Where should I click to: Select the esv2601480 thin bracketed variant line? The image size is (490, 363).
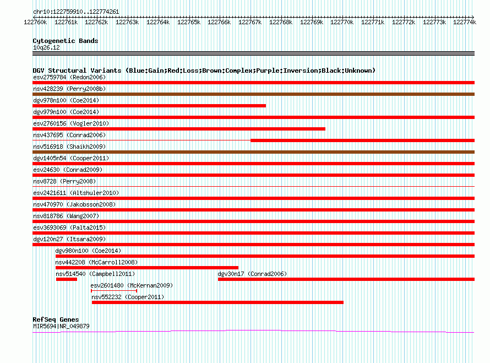pyautogui.click(x=114, y=291)
